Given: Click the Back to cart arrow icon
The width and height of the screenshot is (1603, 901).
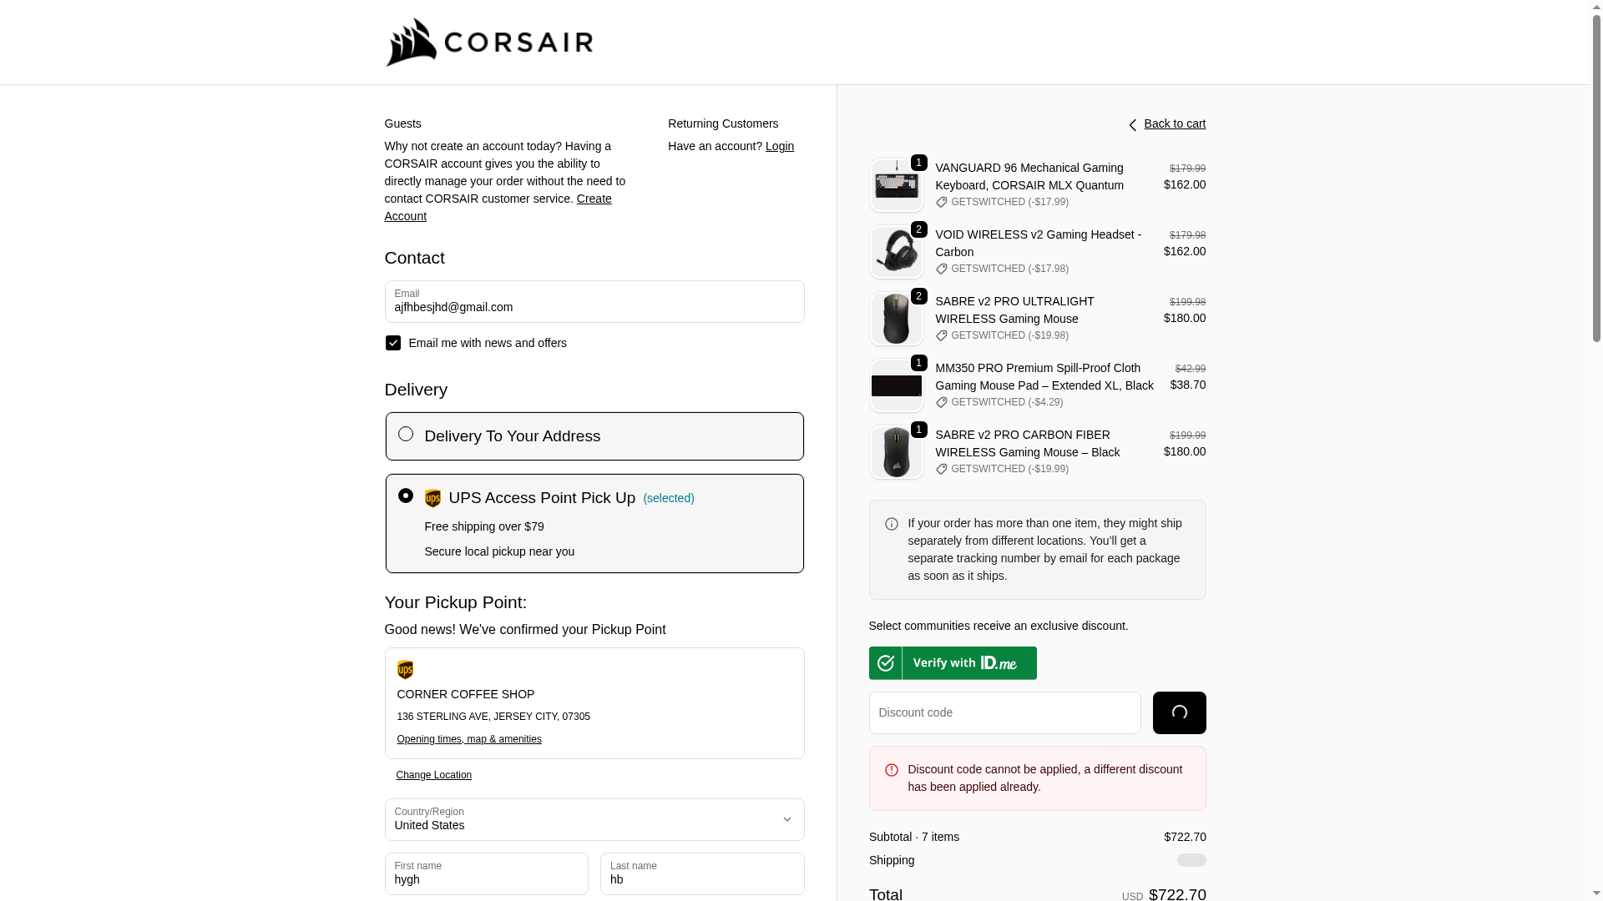Looking at the screenshot, I should pos(1133,125).
